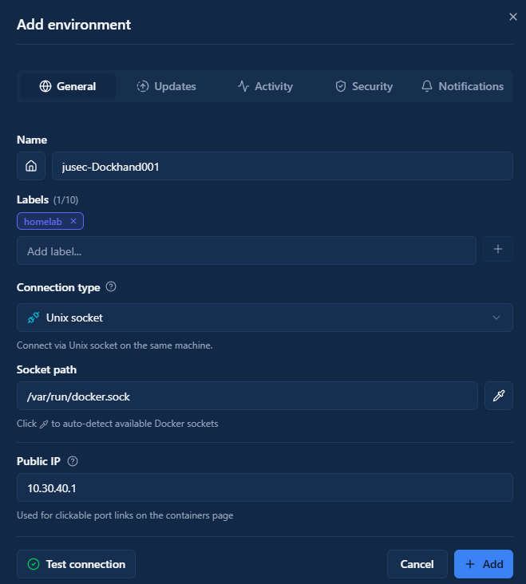Click the home icon beside Name field
This screenshot has width=526, height=584.
[31, 166]
